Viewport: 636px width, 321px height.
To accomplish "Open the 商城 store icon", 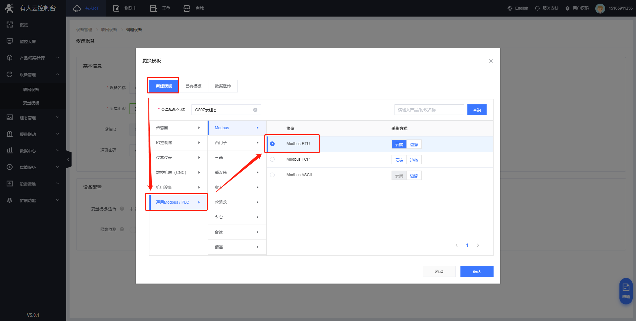I will coord(187,8).
